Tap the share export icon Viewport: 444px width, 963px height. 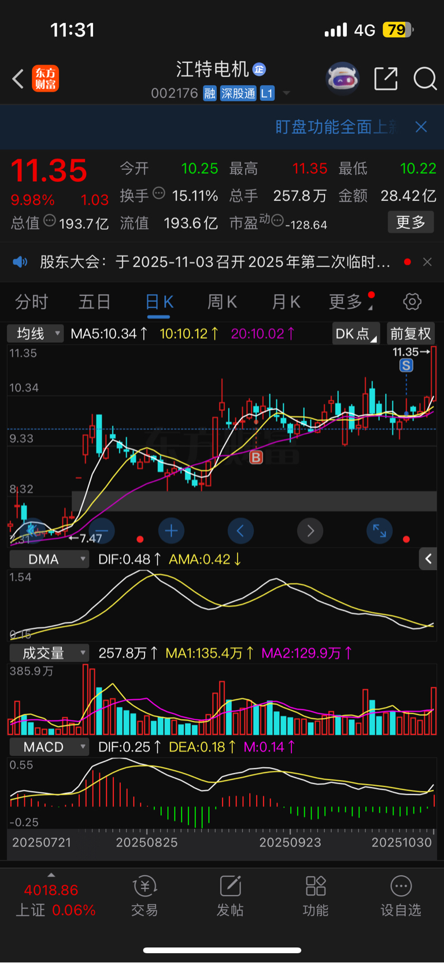click(x=386, y=78)
